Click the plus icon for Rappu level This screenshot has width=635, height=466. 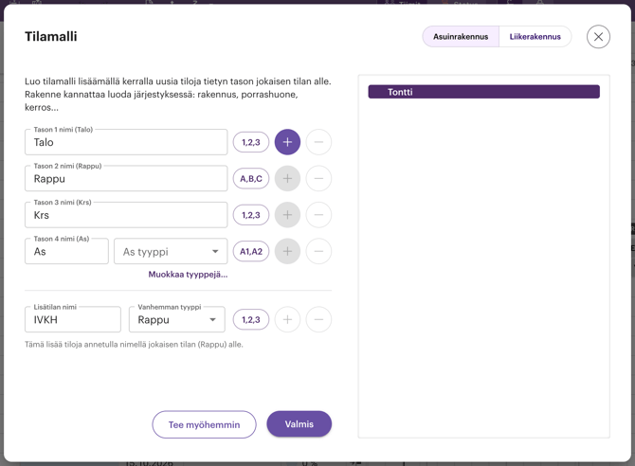tap(287, 178)
